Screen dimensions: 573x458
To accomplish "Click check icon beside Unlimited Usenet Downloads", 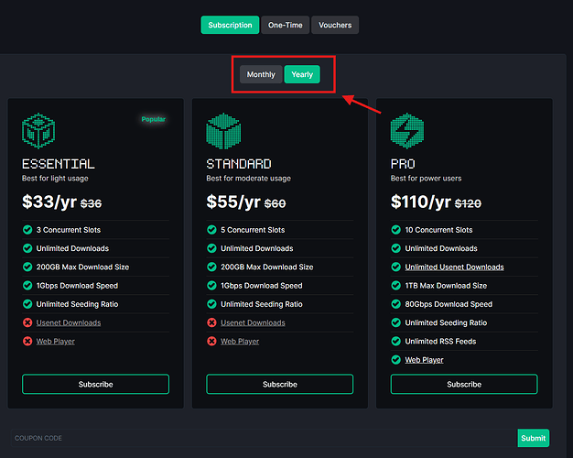I will click(x=395, y=267).
